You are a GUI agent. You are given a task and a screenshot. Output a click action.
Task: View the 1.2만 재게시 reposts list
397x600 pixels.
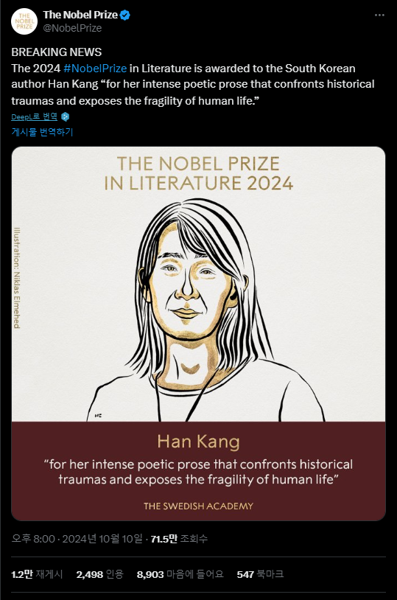pos(37,574)
